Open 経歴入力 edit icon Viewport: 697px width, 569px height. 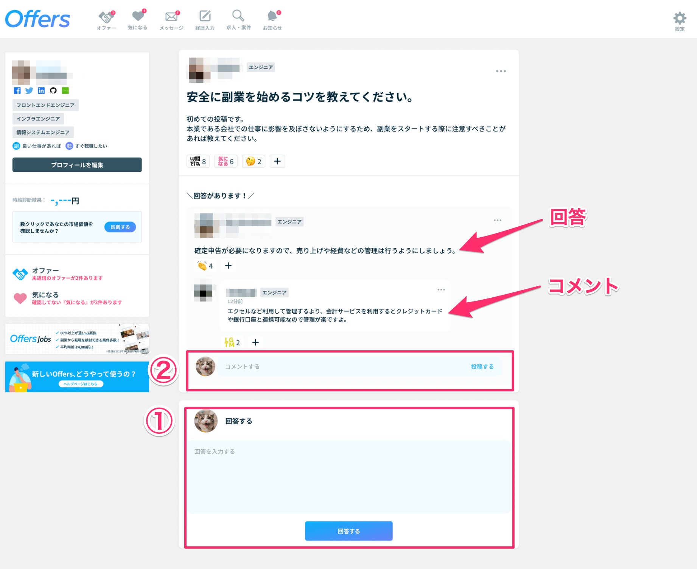point(205,20)
